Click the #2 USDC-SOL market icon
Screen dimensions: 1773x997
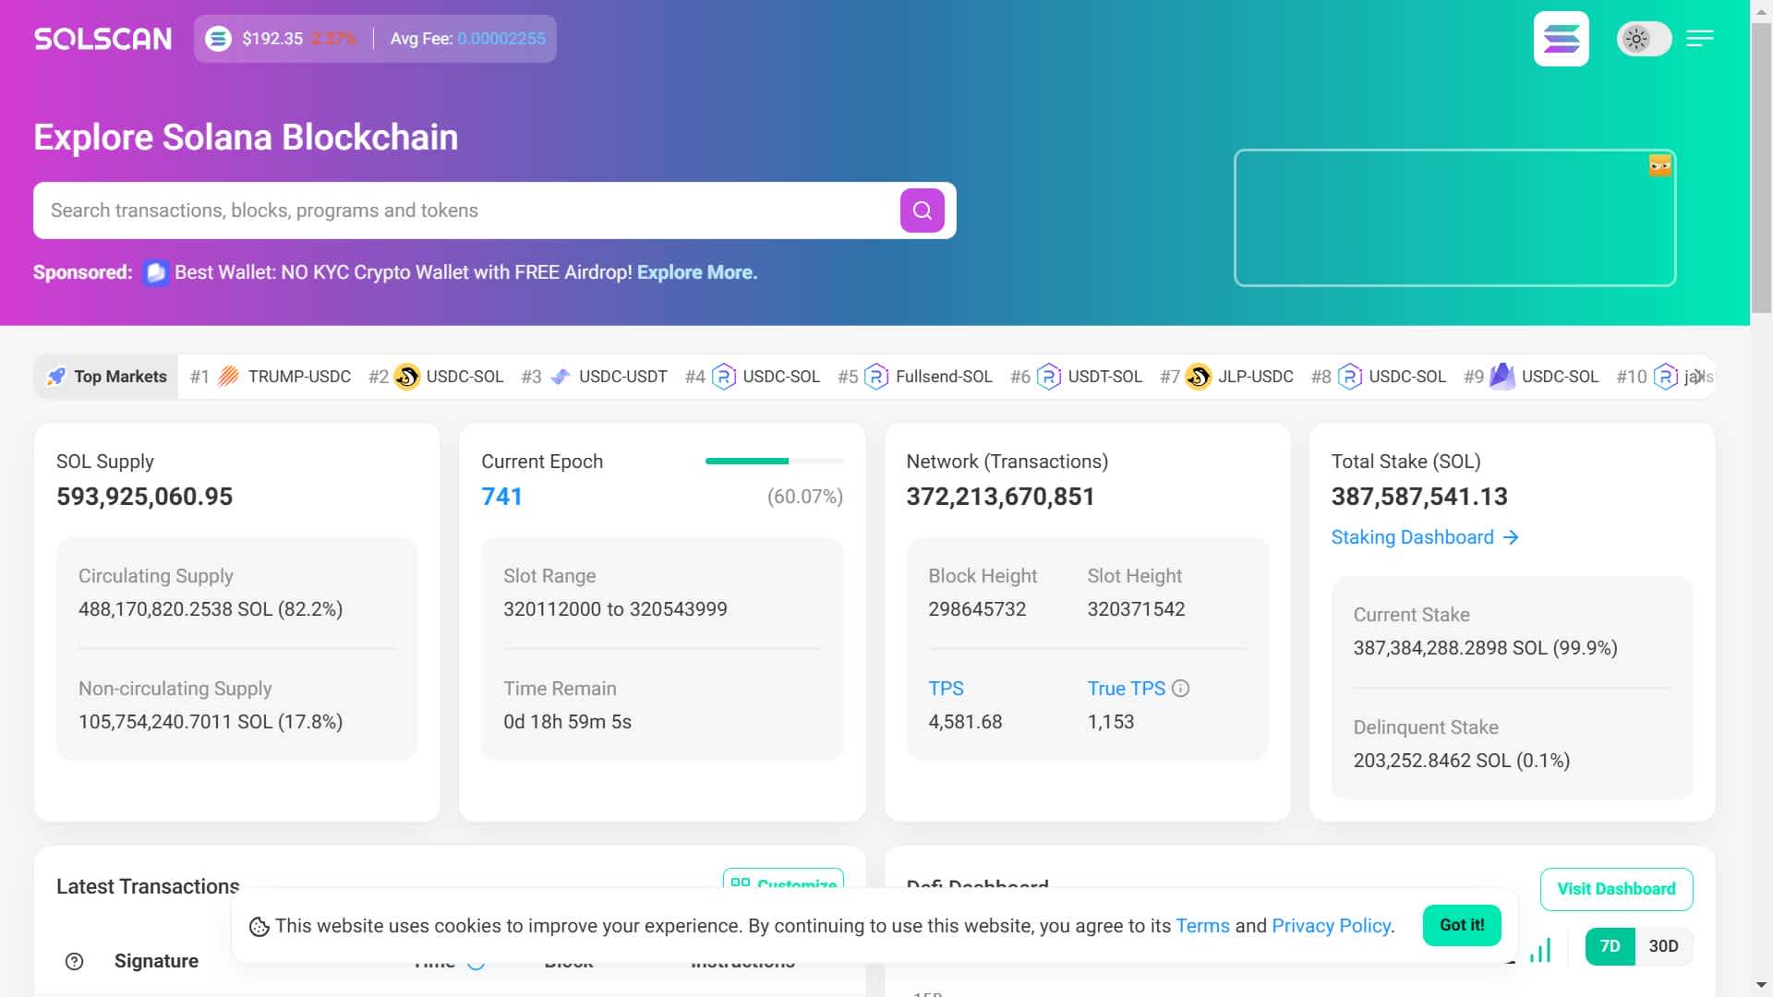(406, 377)
